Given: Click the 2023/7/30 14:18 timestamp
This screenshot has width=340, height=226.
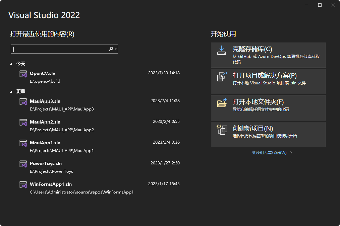Looking at the screenshot, I should [164, 73].
